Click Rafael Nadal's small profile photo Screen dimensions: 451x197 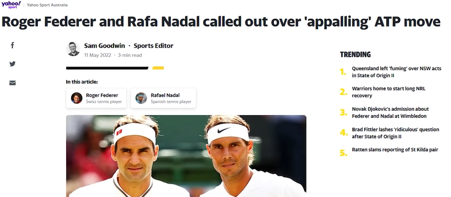point(141,98)
